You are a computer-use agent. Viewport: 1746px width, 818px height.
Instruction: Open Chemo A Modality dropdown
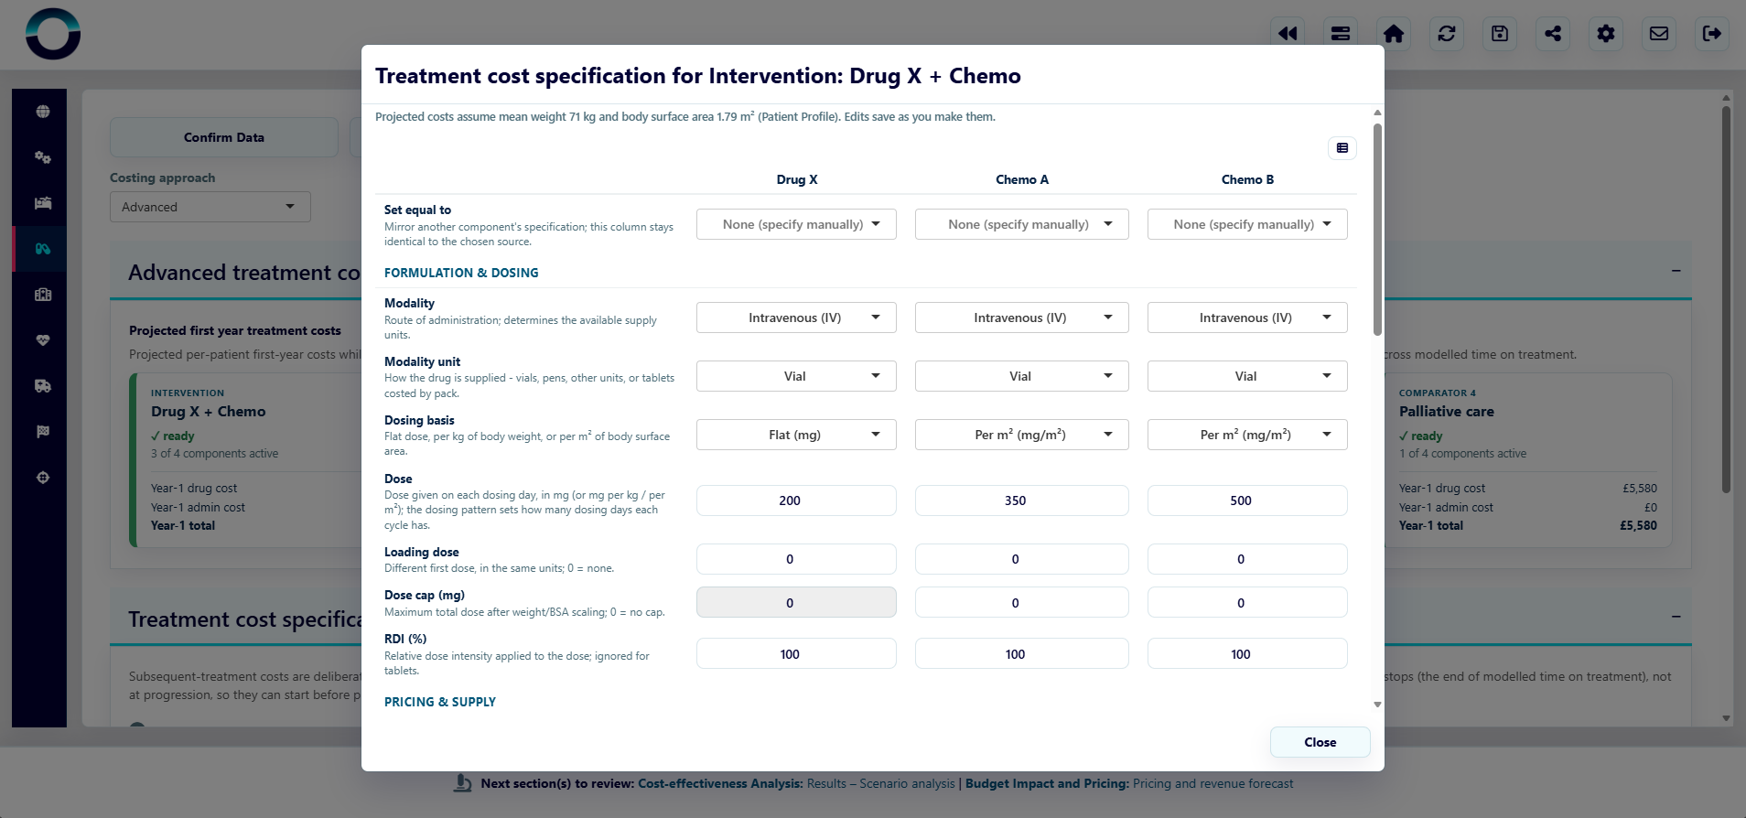[x=1021, y=318]
